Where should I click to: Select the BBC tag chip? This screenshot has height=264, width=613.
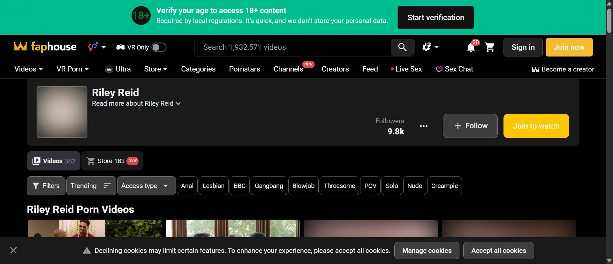click(239, 186)
